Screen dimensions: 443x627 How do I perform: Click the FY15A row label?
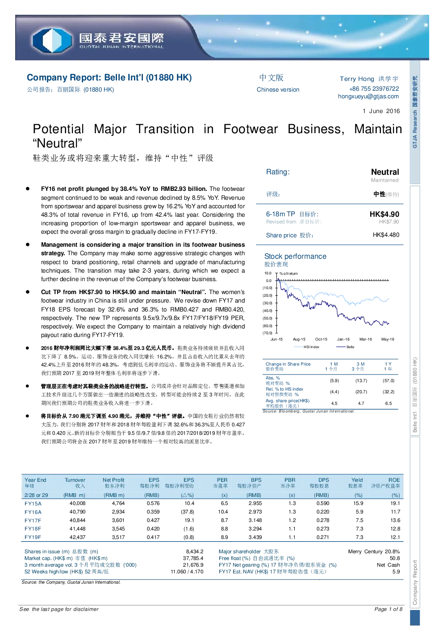tap(33, 503)
